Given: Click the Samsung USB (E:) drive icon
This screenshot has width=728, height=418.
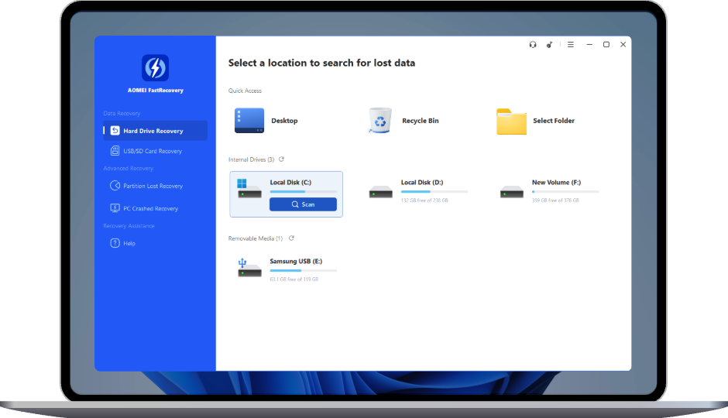Looking at the screenshot, I should tap(249, 268).
